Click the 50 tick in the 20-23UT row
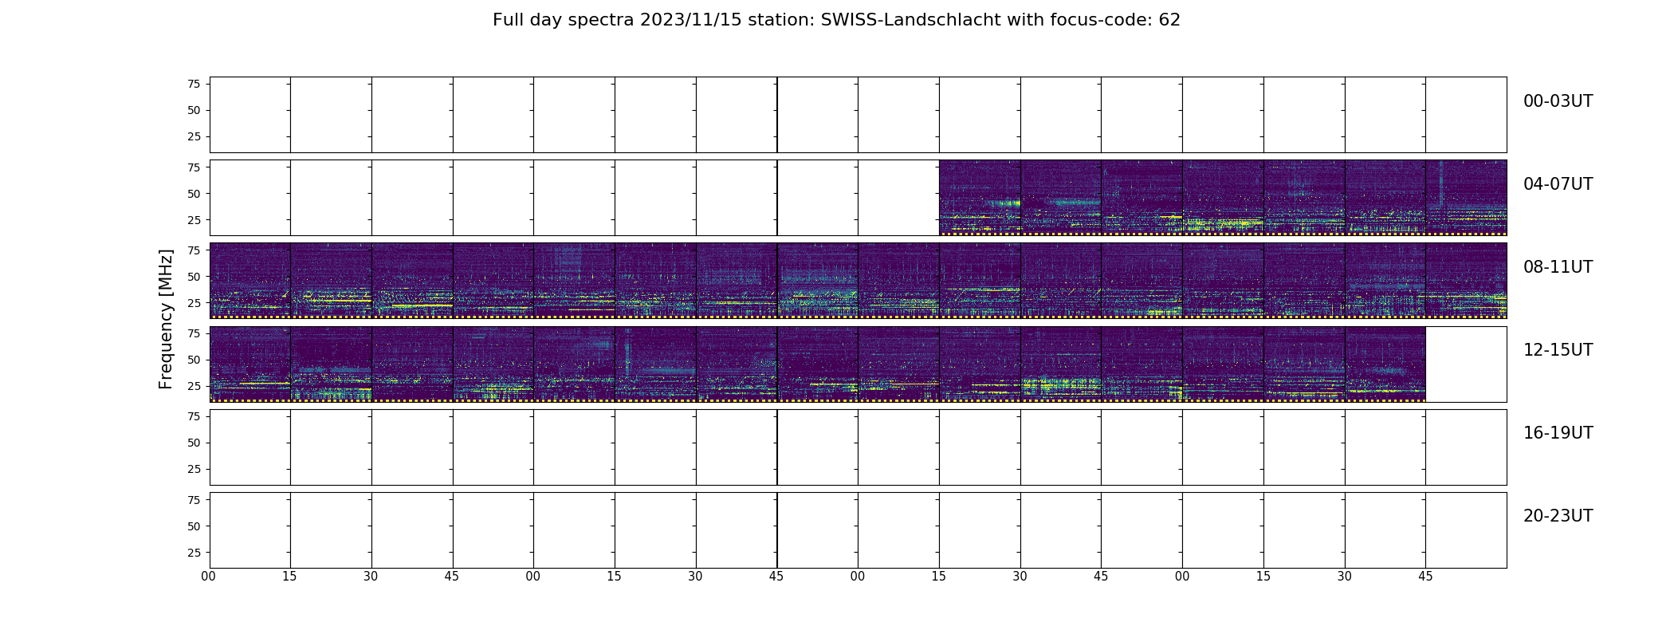The width and height of the screenshot is (1674, 638). coord(194,526)
